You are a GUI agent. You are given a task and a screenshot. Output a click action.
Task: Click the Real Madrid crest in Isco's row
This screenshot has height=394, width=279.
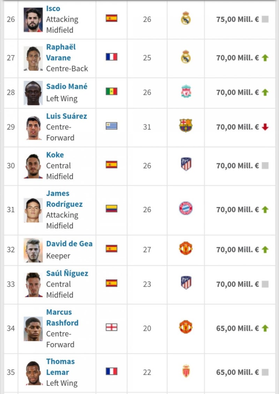(186, 18)
